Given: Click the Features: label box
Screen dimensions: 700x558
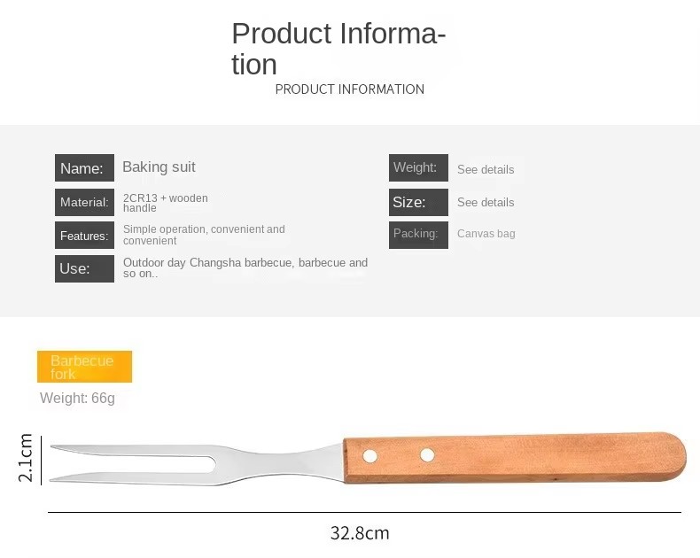Looking at the screenshot, I should click(x=84, y=236).
